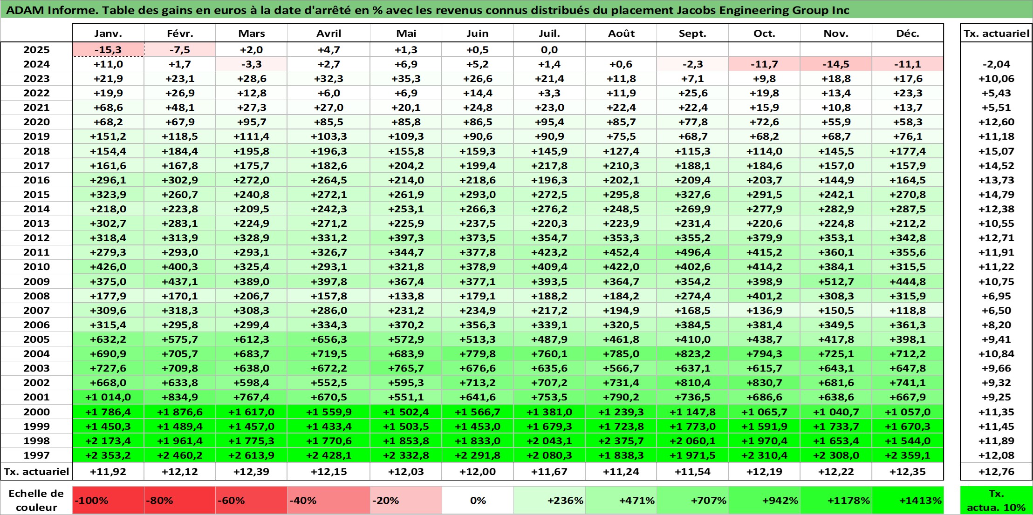Click the overall actuarial rate +12,76

tap(996, 471)
